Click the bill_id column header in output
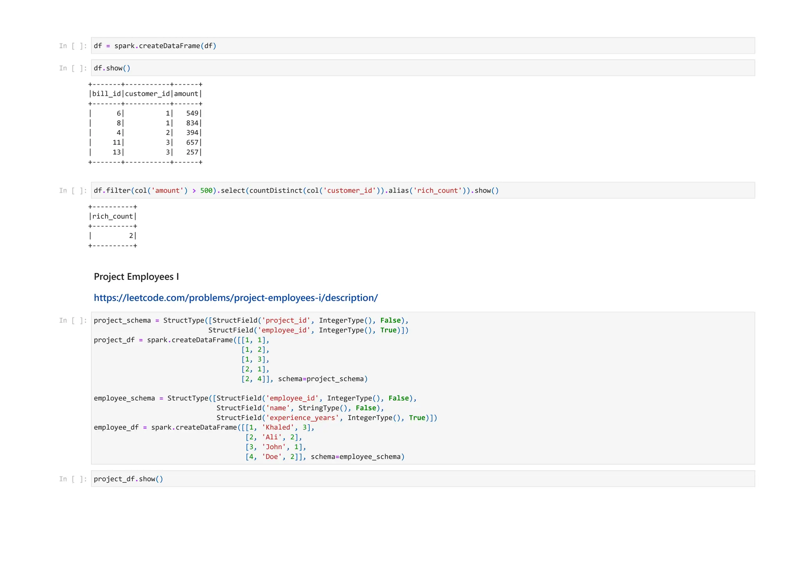Viewport: 803px width, 567px height. (106, 94)
